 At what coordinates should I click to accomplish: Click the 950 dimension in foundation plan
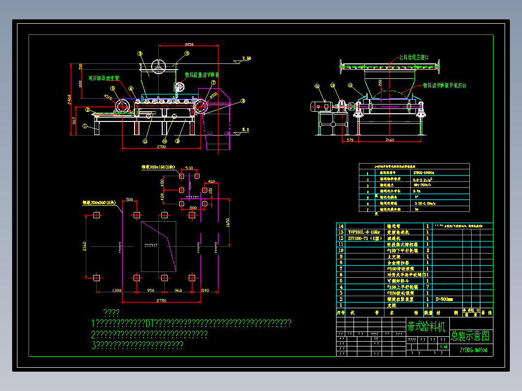(x=151, y=290)
